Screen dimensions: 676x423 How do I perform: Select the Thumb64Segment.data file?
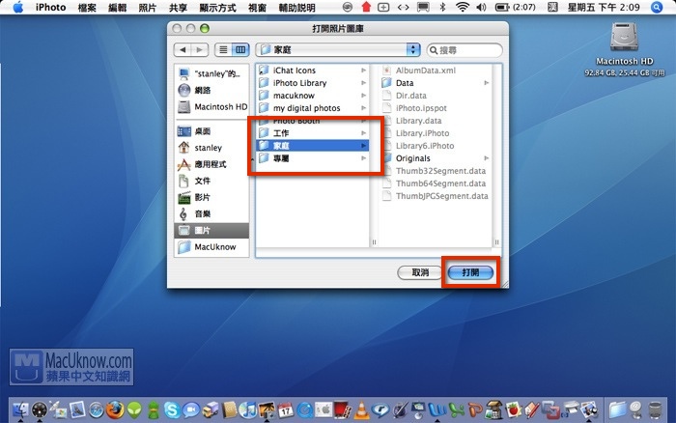click(436, 183)
